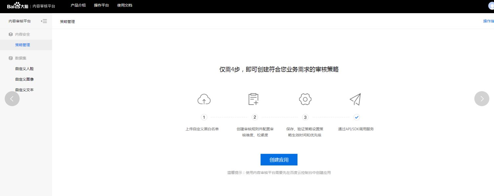494x196 pixels.
Task: Collapse the sidebar with the menu-fold icon
Action: (44, 21)
